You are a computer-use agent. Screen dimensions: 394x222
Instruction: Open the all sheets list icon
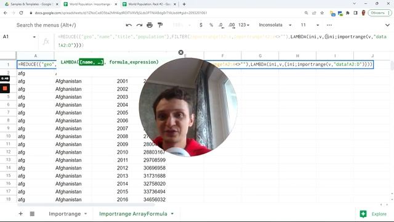click(x=32, y=214)
